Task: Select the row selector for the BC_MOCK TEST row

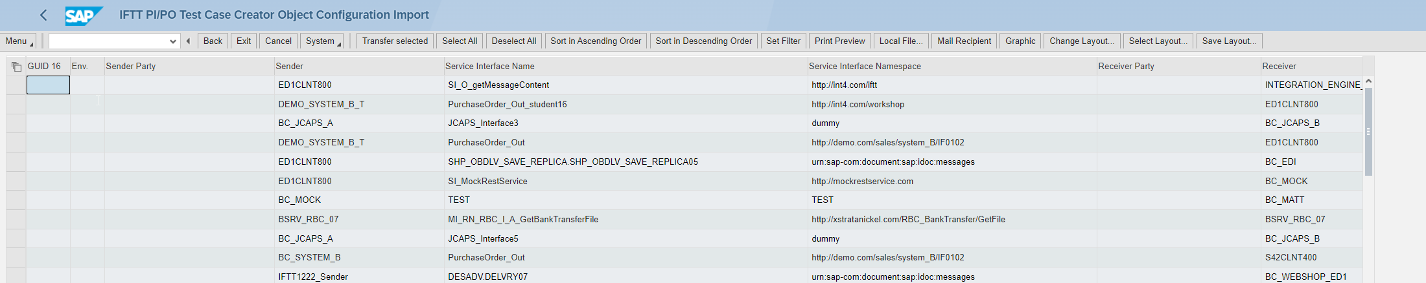Action: pyautogui.click(x=16, y=200)
